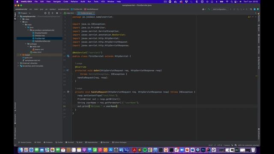Open App Store from the Dock

(x=111, y=150)
